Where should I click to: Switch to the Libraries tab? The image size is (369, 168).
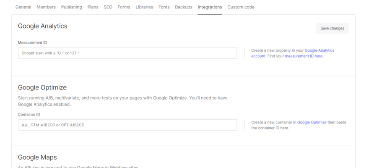click(144, 7)
